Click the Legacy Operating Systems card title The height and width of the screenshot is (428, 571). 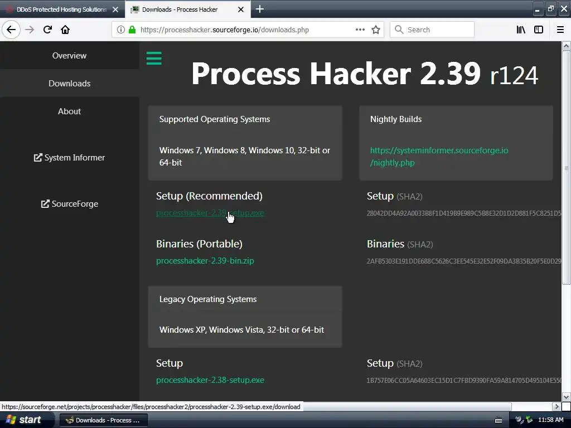(208, 299)
